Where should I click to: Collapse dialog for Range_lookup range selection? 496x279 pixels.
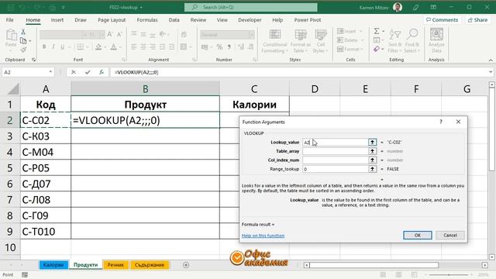(372, 169)
